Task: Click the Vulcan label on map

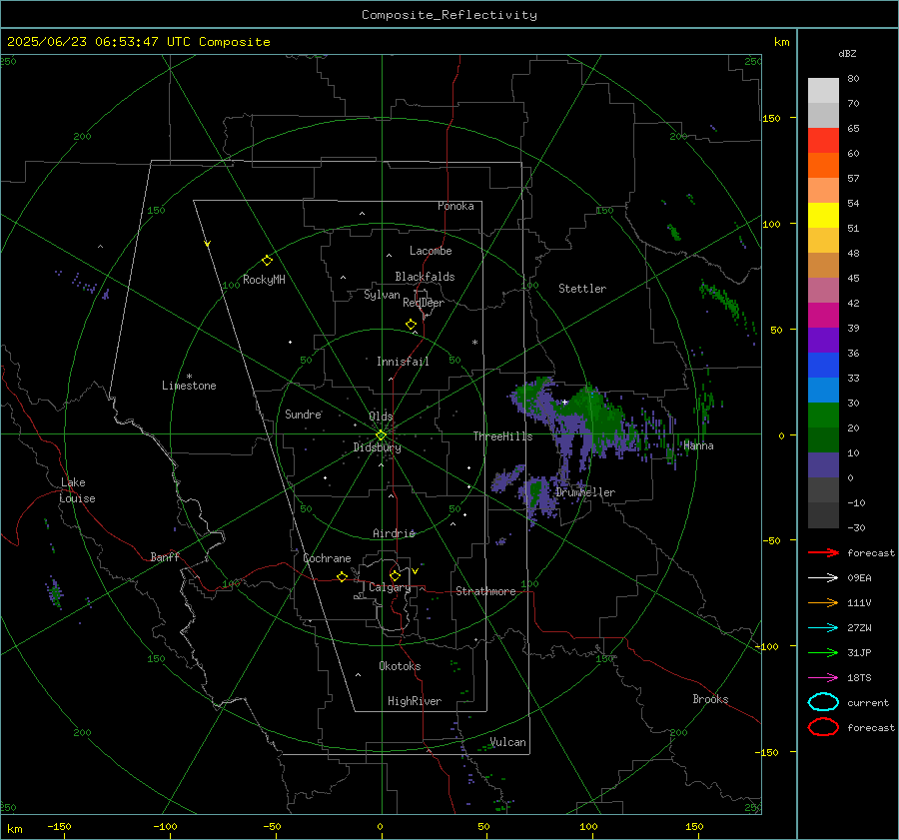Action: [x=507, y=742]
